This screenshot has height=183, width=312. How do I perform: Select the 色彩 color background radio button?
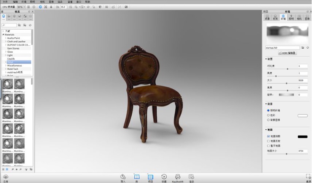pos(268,115)
